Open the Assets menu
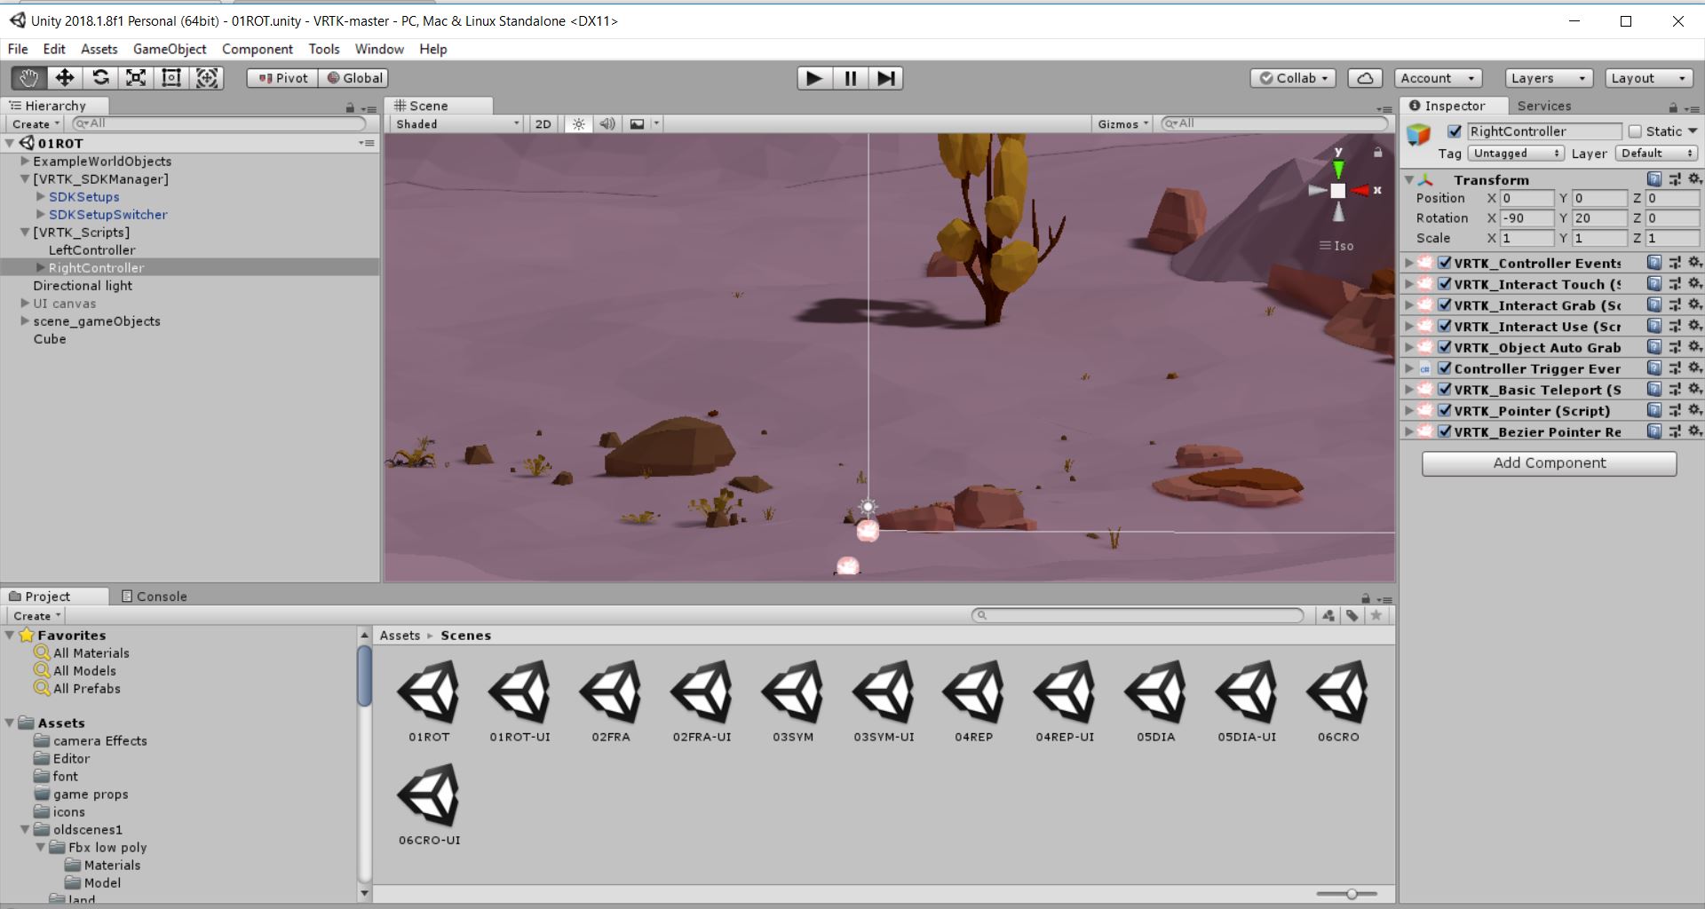The height and width of the screenshot is (909, 1705). pos(99,50)
